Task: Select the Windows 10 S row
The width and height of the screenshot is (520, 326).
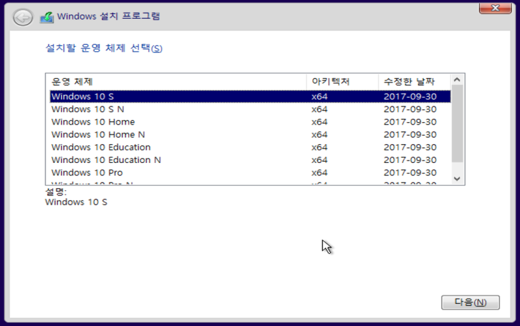Action: [250, 96]
